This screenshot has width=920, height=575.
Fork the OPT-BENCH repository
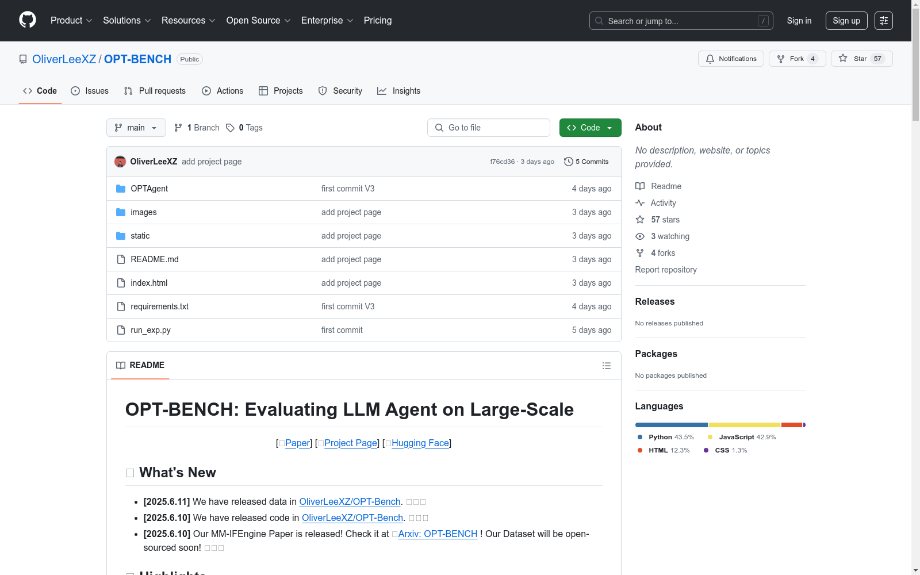798,59
